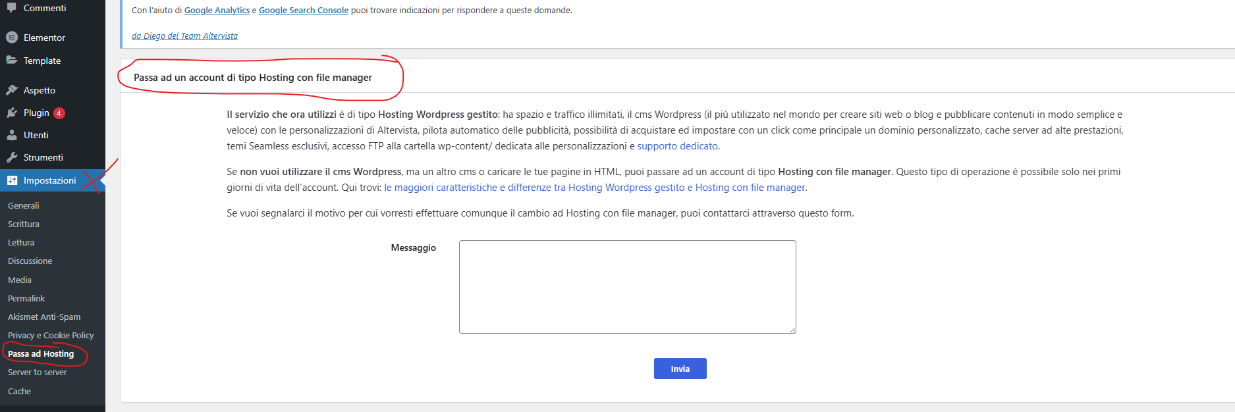1235x412 pixels.
Task: Follow the Google Search Console link
Action: click(x=304, y=10)
